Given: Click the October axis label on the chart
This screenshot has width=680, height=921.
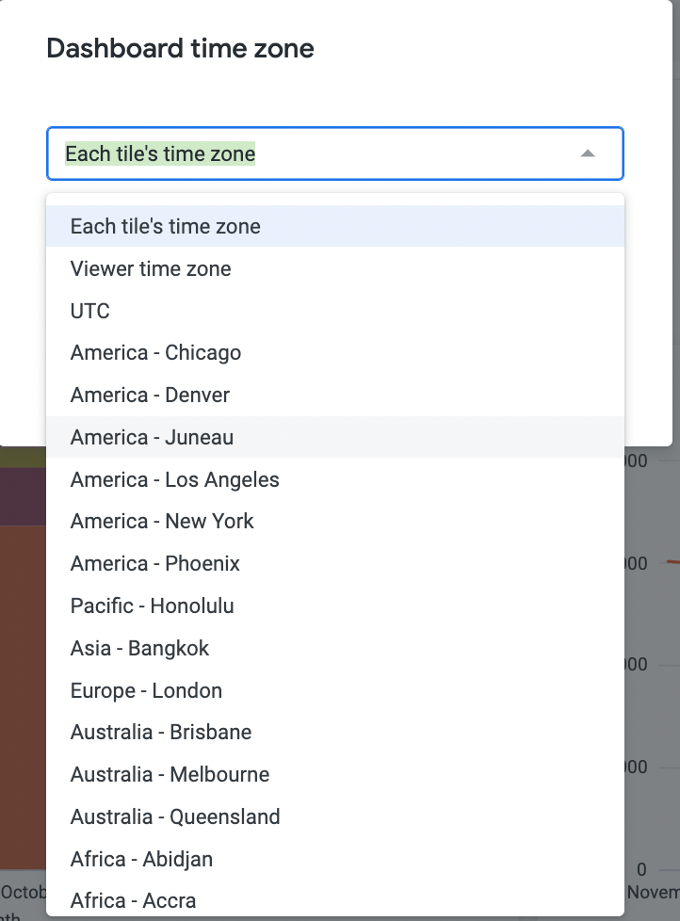Looking at the screenshot, I should tap(22, 891).
